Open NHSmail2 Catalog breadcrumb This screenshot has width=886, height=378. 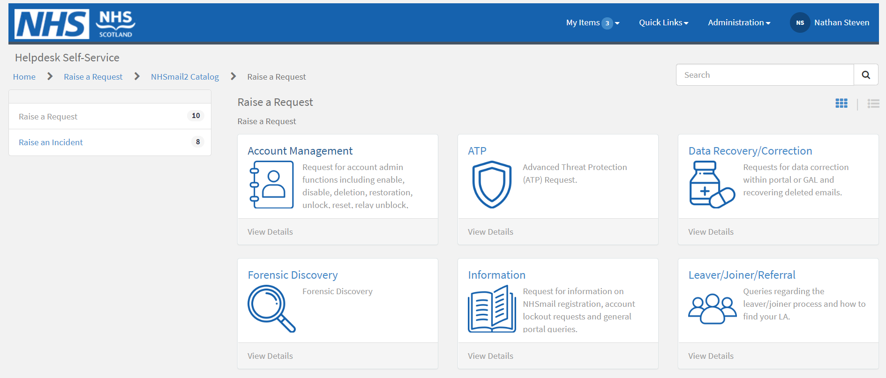click(x=185, y=77)
